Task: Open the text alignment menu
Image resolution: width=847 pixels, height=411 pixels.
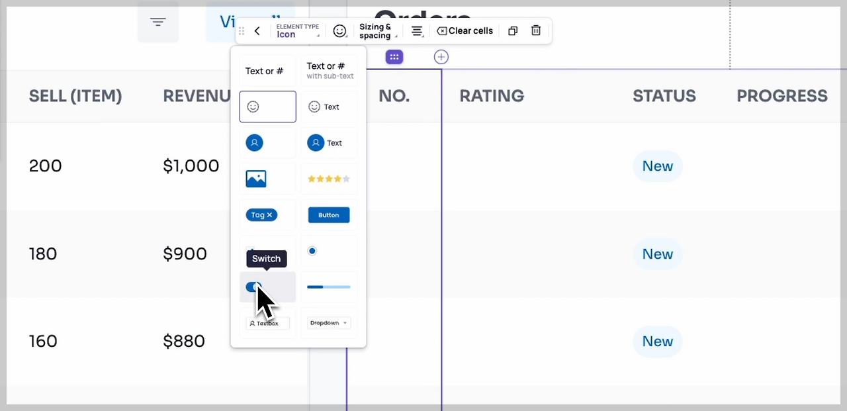Action: [x=417, y=31]
